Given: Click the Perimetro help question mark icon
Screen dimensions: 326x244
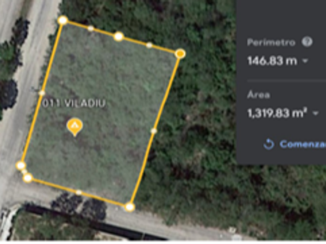Looking at the screenshot, I should tap(307, 42).
